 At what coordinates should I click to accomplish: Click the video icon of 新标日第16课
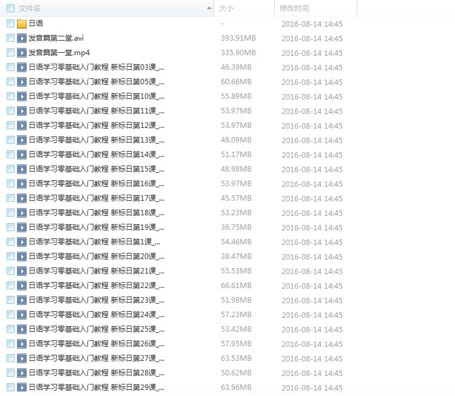point(22,184)
